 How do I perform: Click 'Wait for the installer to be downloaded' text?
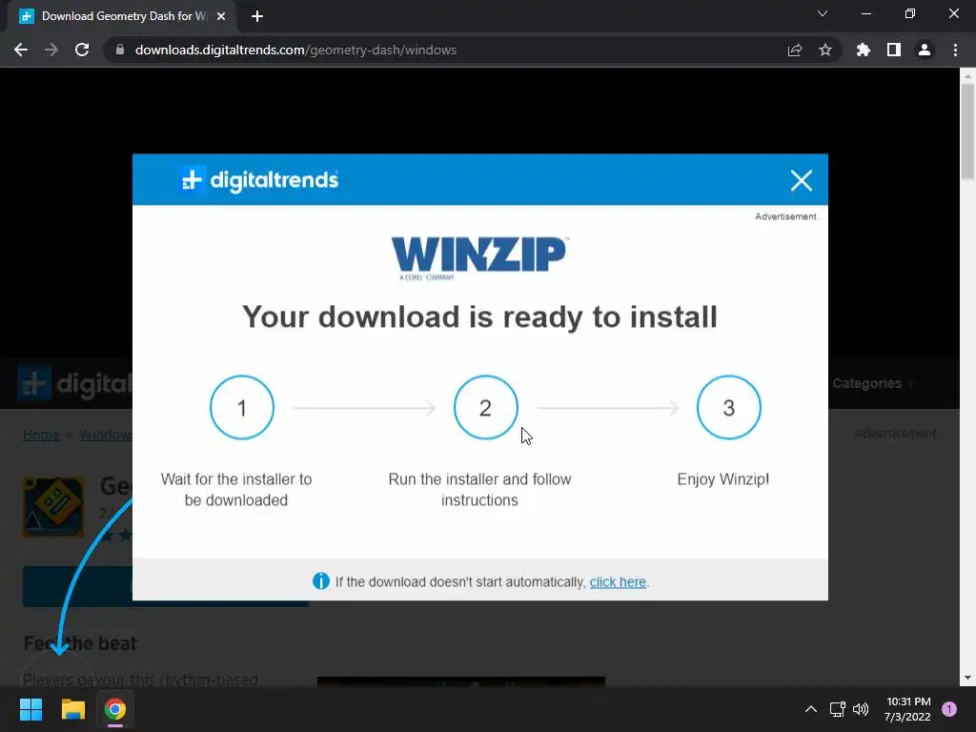click(236, 489)
